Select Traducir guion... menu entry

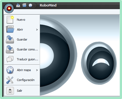pos(28,59)
